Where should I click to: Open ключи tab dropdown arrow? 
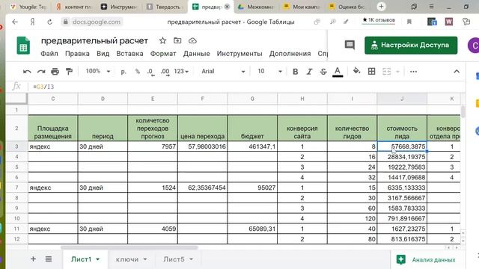point(145,259)
